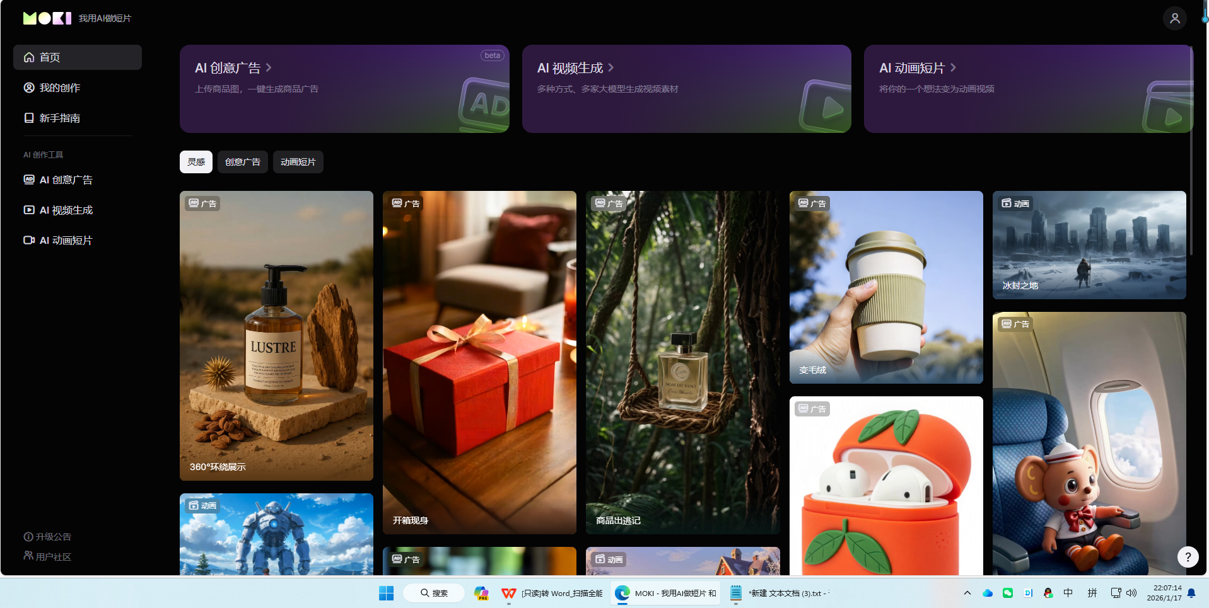Open the LUSTRE 360°环绕展示 card
Image resolution: width=1209 pixels, height=608 pixels.
[x=276, y=336]
